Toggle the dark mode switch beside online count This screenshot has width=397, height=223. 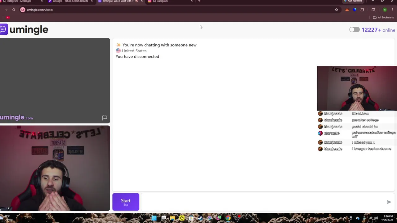354,30
